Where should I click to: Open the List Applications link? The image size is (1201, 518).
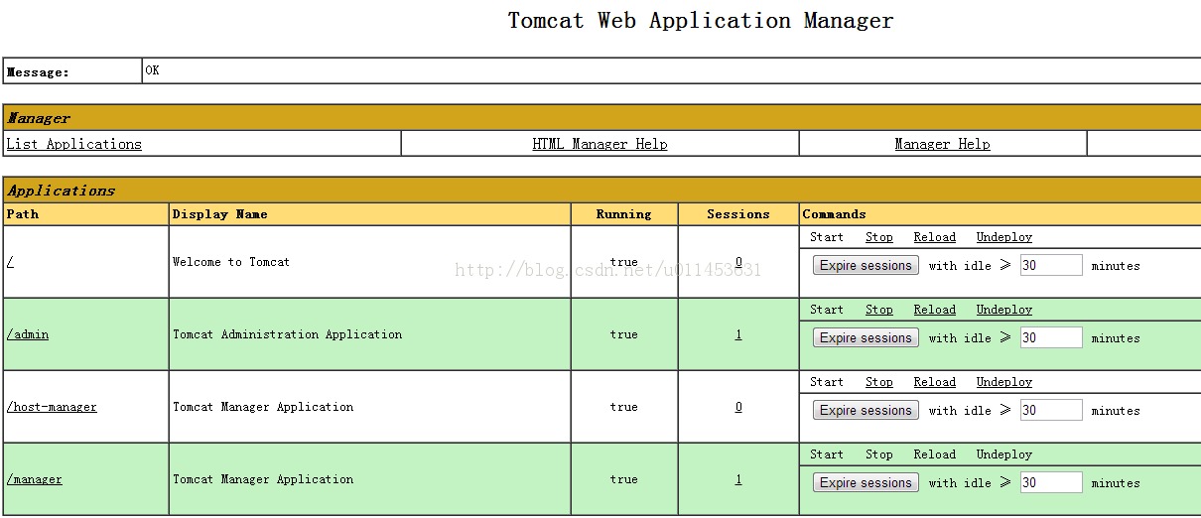[74, 144]
